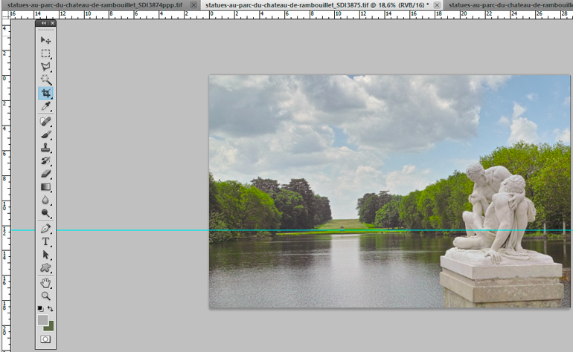Select the Gradient tool
This screenshot has height=352, width=573.
(x=45, y=187)
